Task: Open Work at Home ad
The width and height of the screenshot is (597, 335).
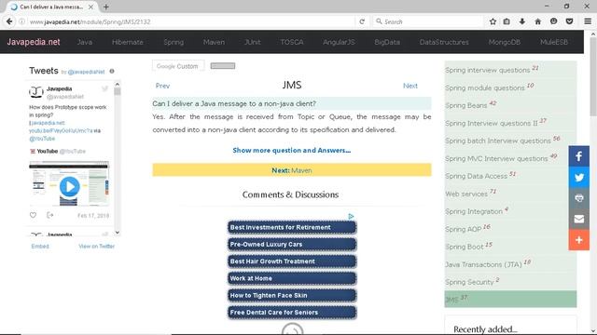Action: coord(292,278)
